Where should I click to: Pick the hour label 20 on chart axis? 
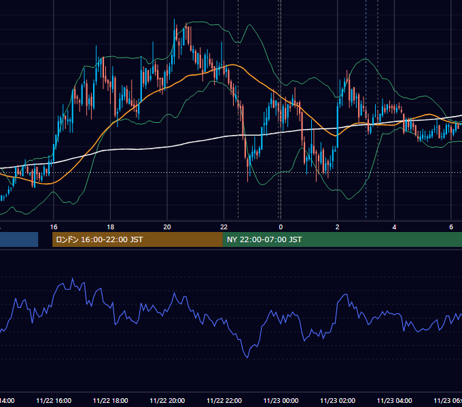point(167,227)
